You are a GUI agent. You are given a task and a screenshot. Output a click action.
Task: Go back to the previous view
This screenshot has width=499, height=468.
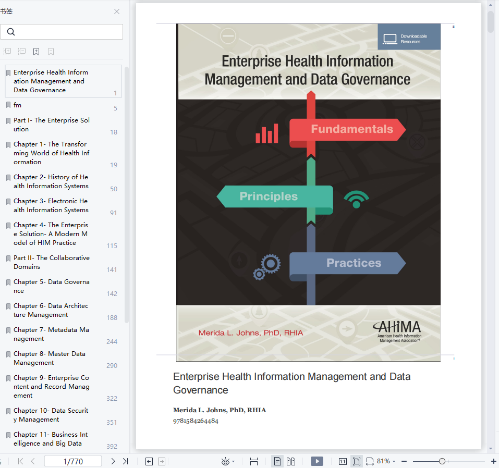click(149, 461)
